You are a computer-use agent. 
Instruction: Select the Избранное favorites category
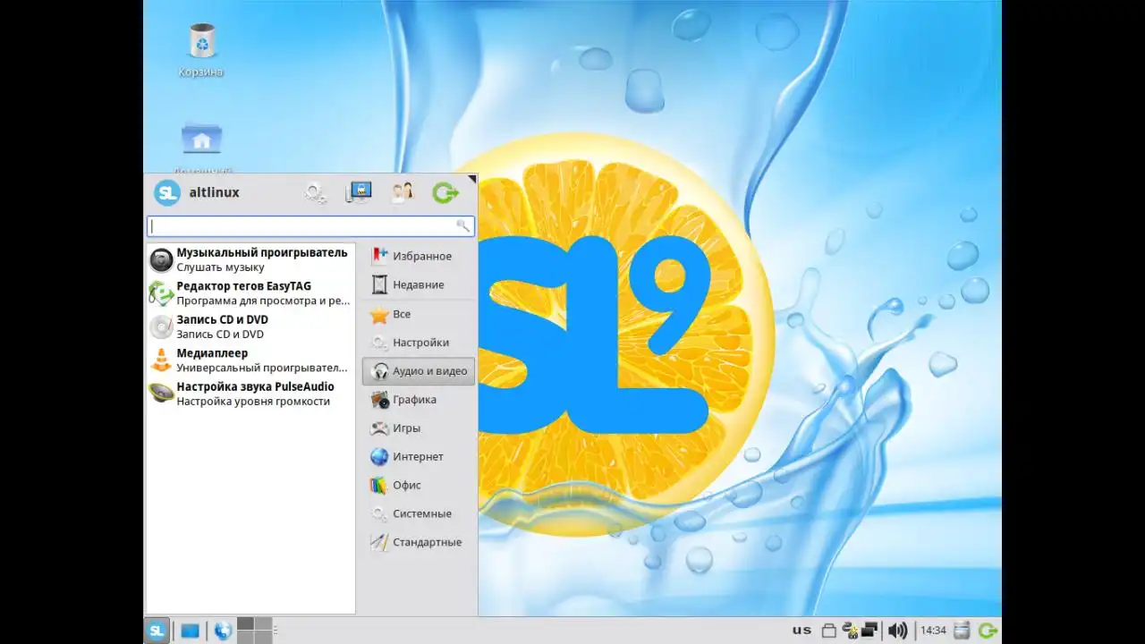pos(419,256)
